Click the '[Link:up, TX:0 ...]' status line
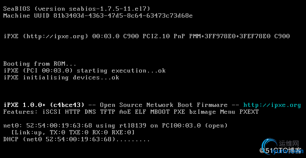The width and height of the screenshot is (306, 158). point(73,133)
